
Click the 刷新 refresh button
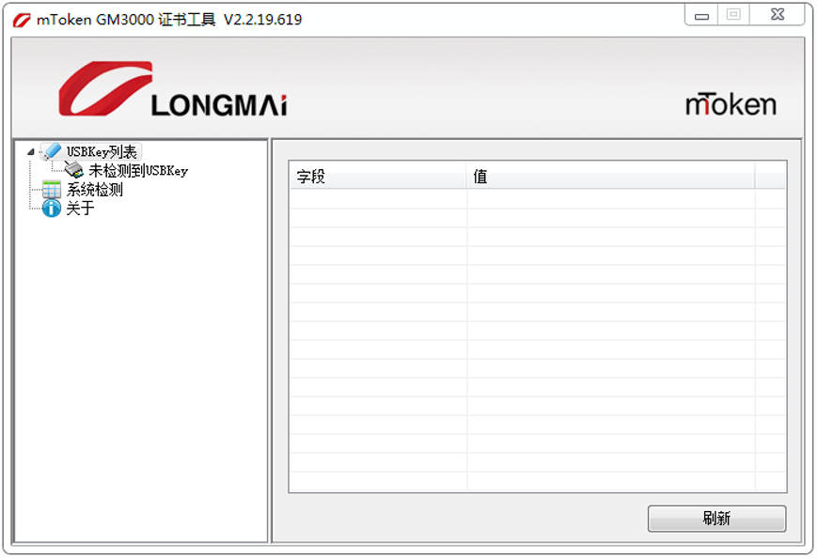(716, 519)
